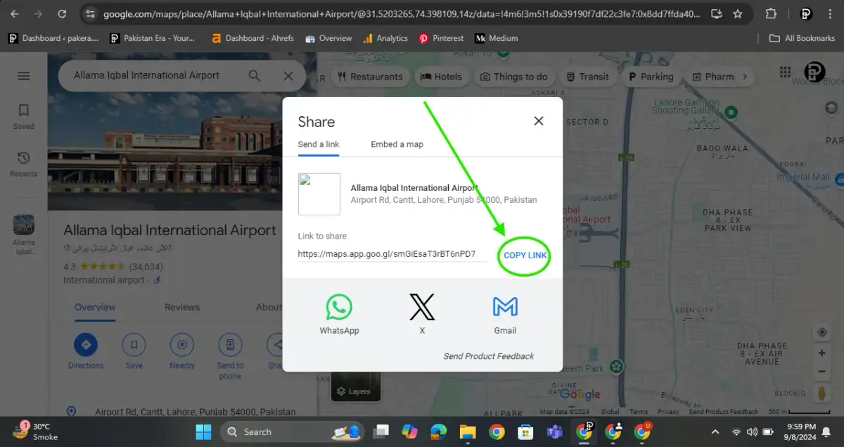Zoom in the map with the plus button
The height and width of the screenshot is (447, 844).
coord(821,353)
